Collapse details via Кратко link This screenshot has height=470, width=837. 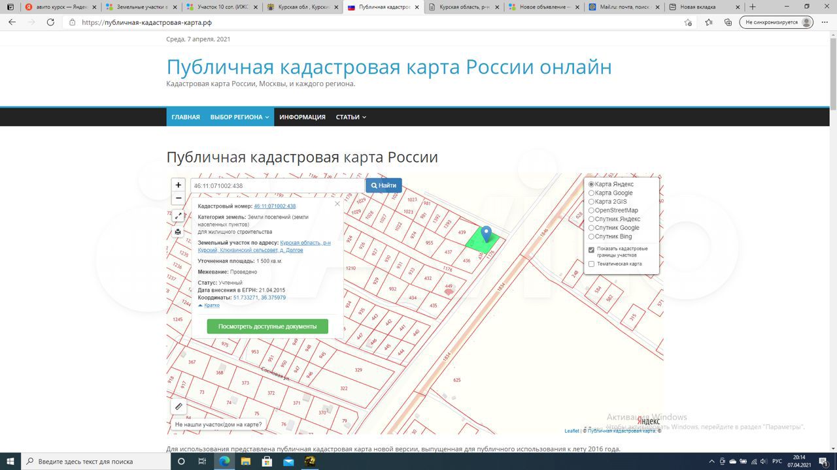[209, 305]
